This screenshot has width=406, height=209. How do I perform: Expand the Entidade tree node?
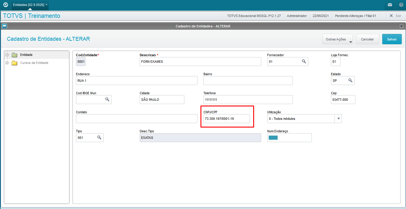(7, 55)
